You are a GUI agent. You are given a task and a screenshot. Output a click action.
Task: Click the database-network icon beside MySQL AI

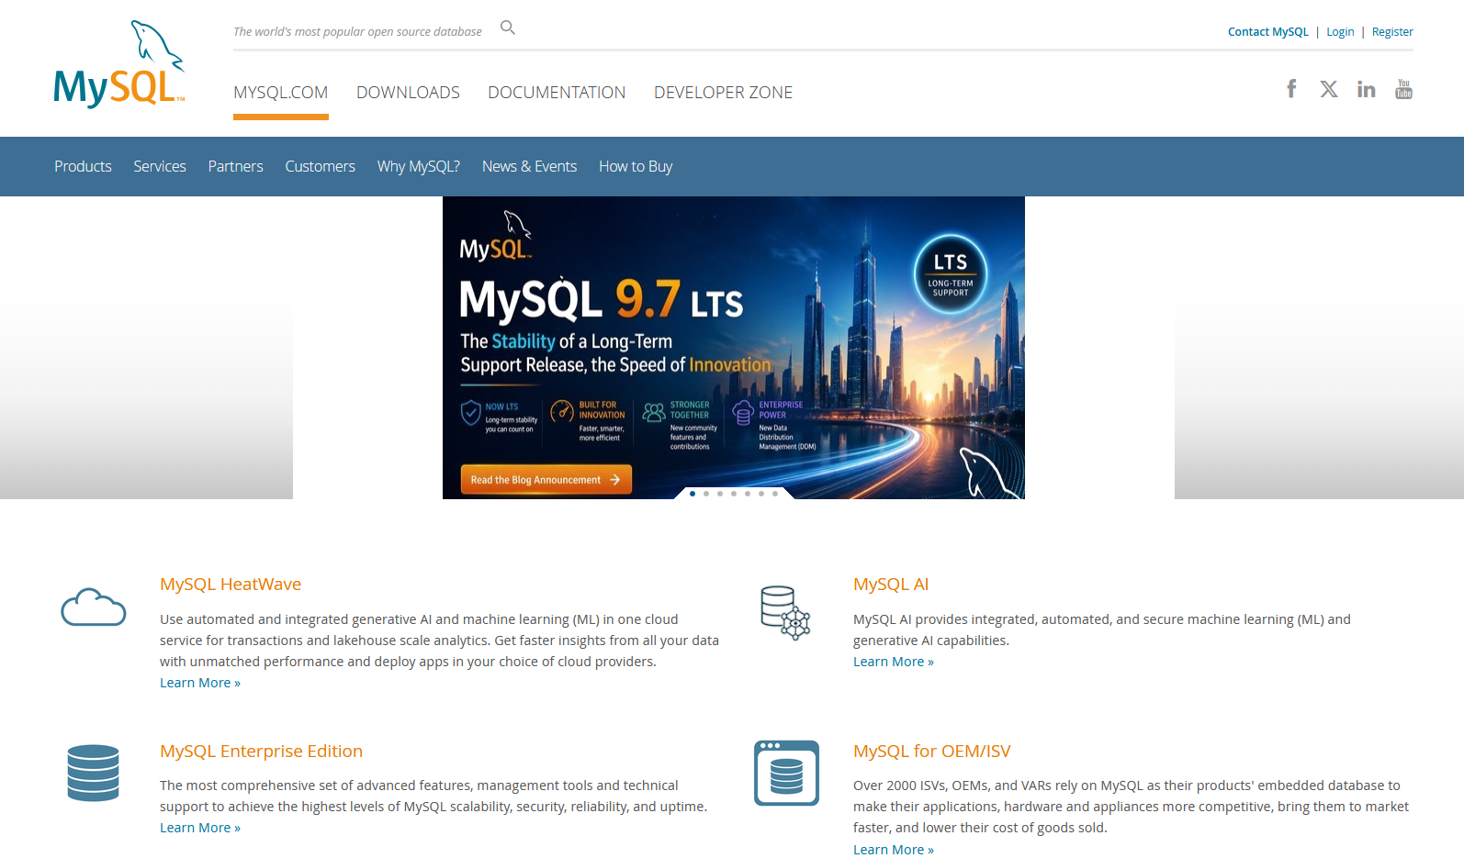point(785,612)
